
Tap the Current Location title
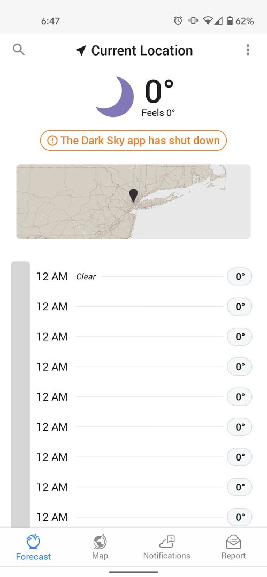[x=142, y=51]
